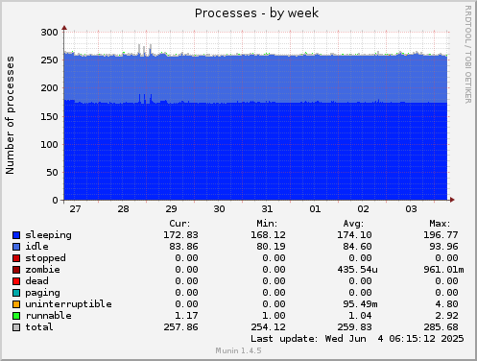This screenshot has height=361, width=477.
Task: Click sleeping average value 174.10
Action: (354, 235)
